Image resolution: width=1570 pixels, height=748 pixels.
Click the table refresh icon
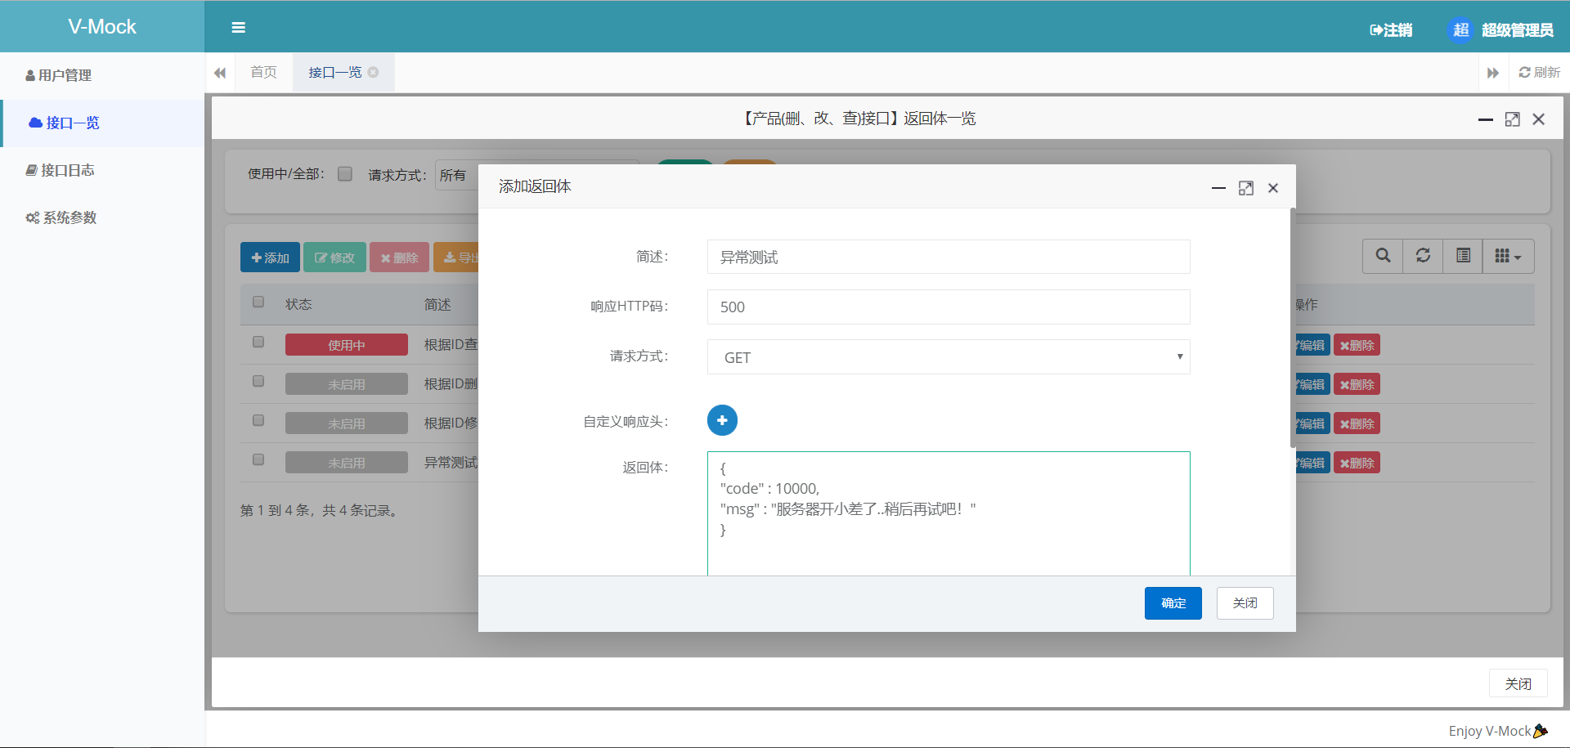(1423, 256)
